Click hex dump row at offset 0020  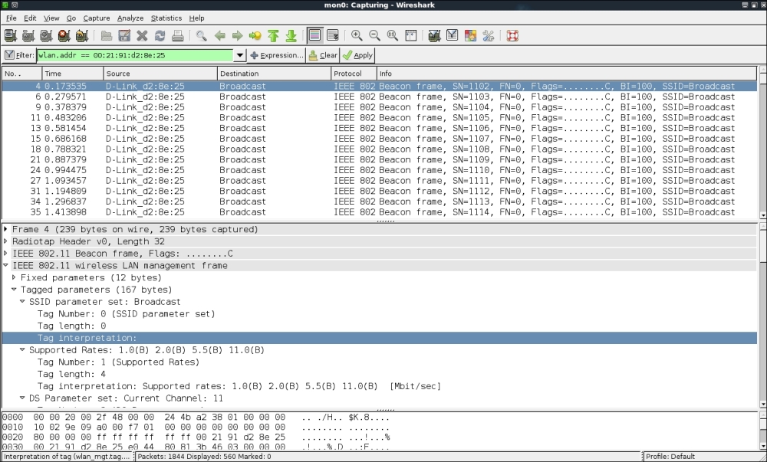click(x=196, y=437)
